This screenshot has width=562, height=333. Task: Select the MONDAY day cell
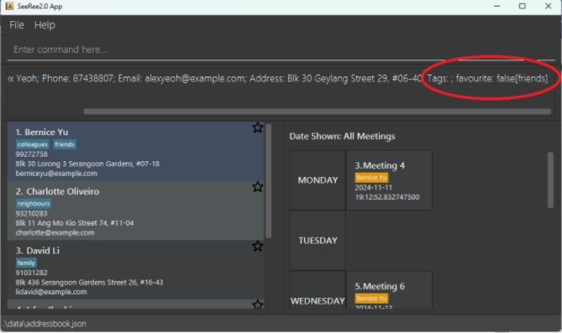click(318, 180)
